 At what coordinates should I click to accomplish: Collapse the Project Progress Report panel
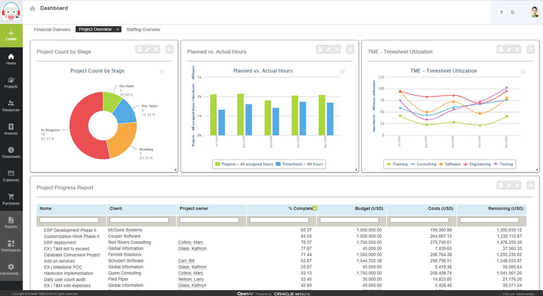(x=530, y=185)
